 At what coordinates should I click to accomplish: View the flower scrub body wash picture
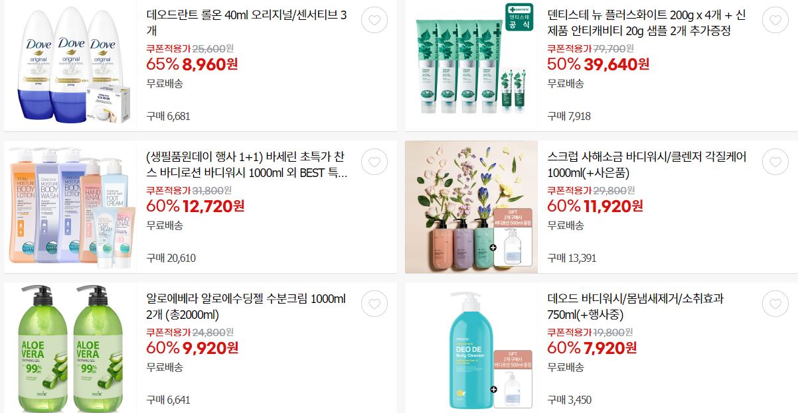click(x=471, y=207)
